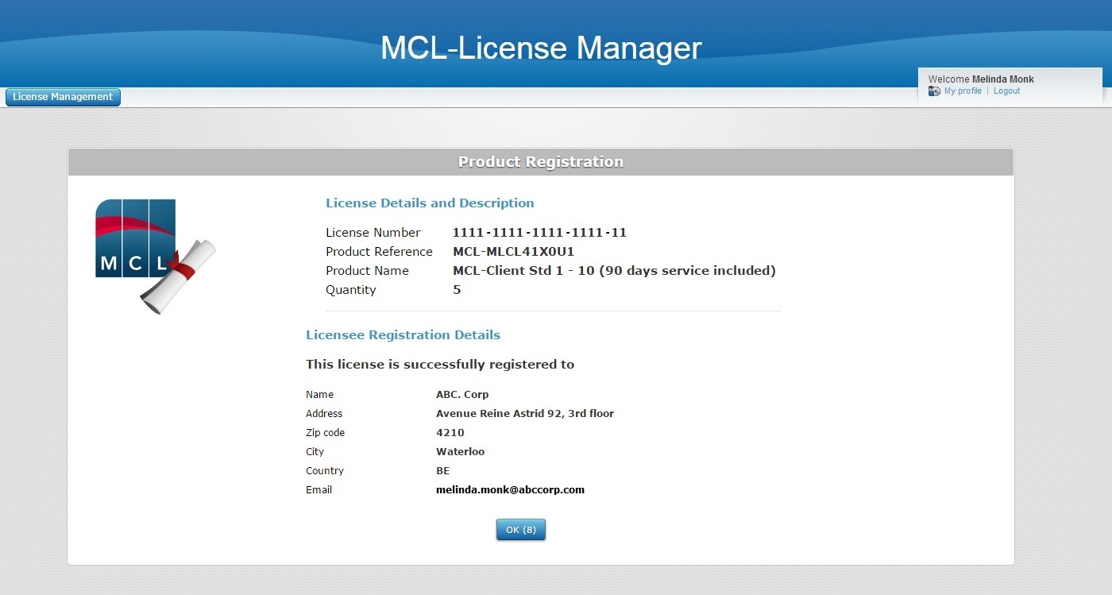Click the email melinda.monk@abccorp.com
The height and width of the screenshot is (595, 1112).
tap(510, 490)
